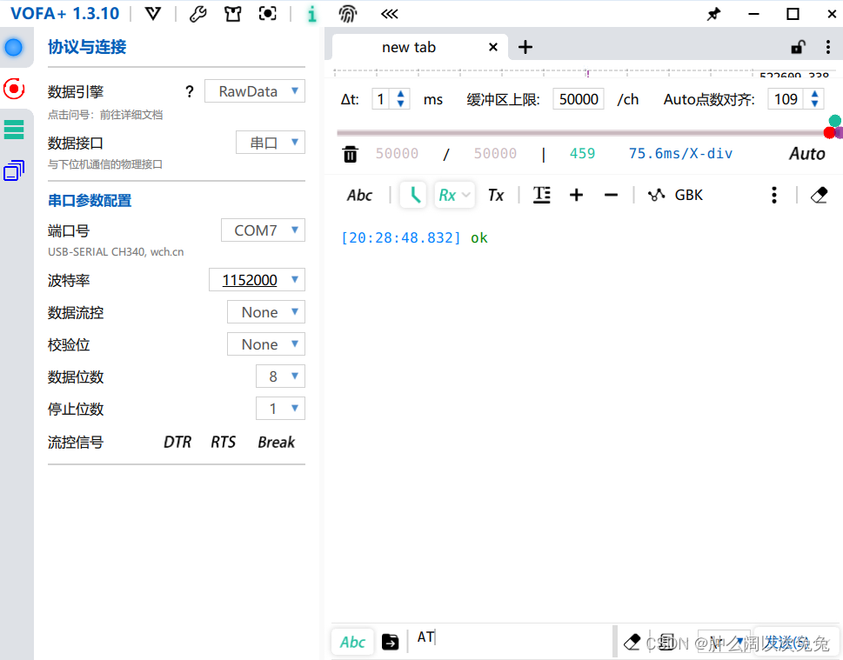Add a new tab with plus button
This screenshot has height=660, width=843.
[525, 47]
